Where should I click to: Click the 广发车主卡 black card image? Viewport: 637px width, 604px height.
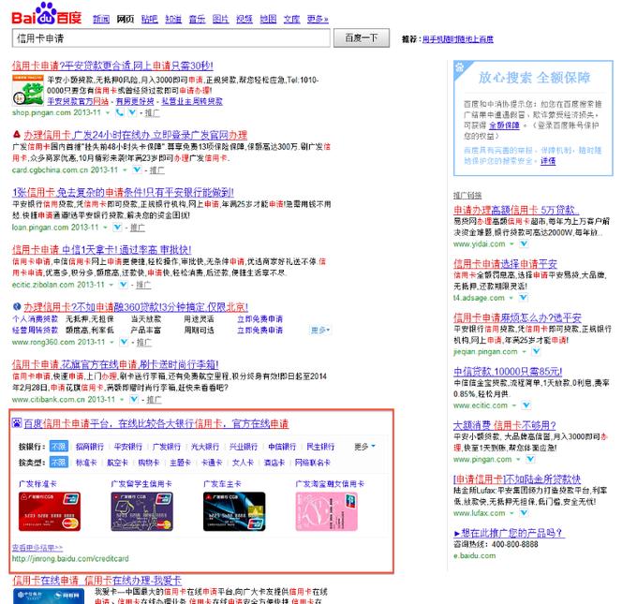(234, 511)
